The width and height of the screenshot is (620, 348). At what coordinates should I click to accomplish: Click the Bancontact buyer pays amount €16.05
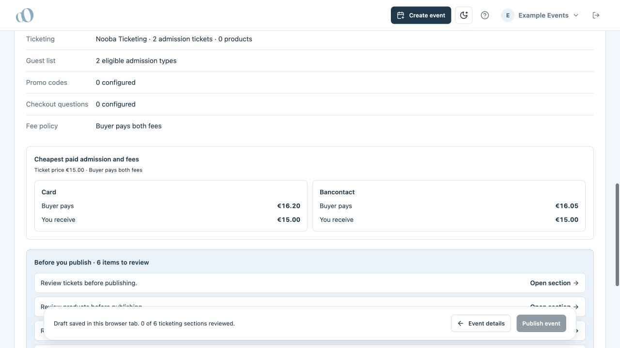(x=567, y=206)
